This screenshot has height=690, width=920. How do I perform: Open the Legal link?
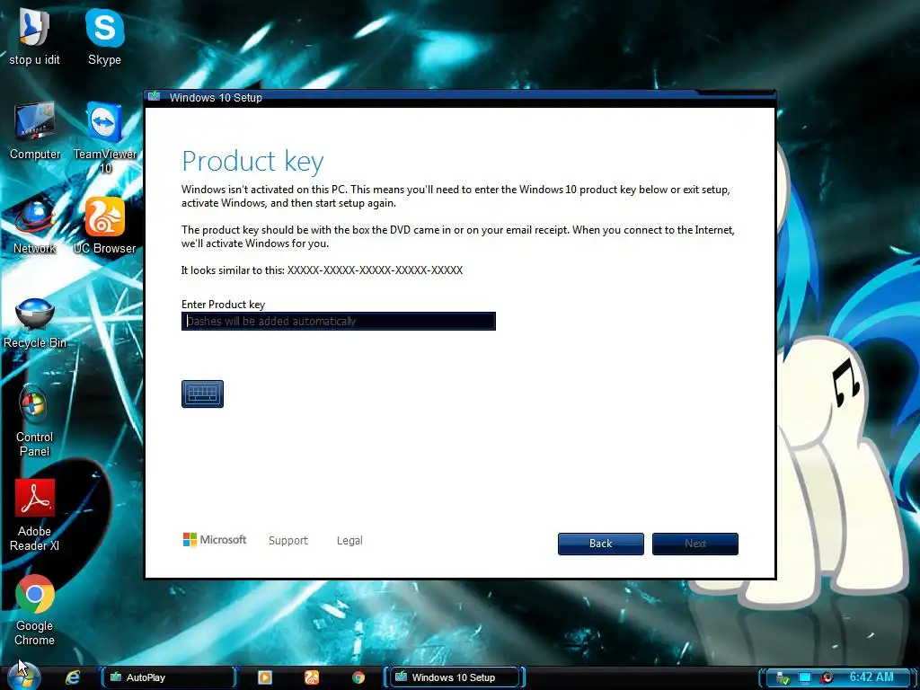click(x=349, y=540)
